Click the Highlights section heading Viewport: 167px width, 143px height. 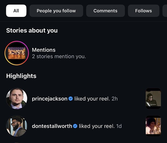pos(21,76)
